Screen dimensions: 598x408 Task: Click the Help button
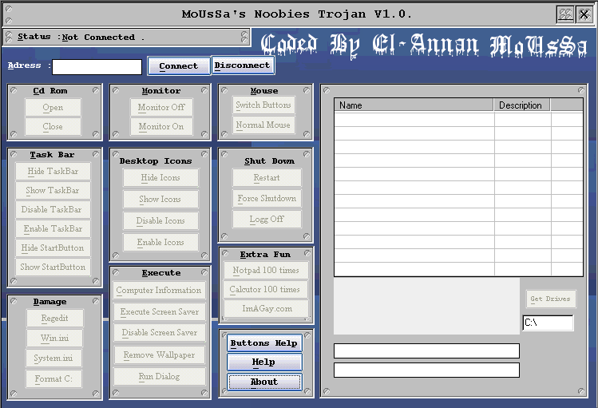click(264, 362)
